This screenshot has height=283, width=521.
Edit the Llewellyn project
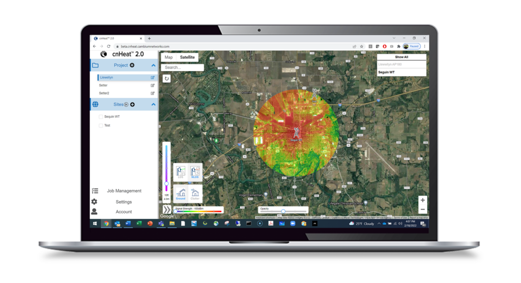(153, 78)
